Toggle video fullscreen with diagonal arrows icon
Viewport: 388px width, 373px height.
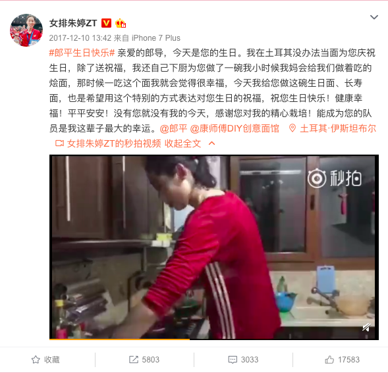366,327
